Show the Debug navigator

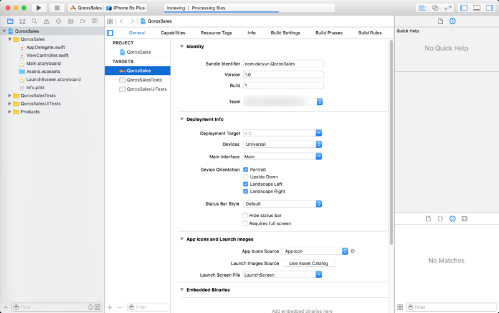70,21
